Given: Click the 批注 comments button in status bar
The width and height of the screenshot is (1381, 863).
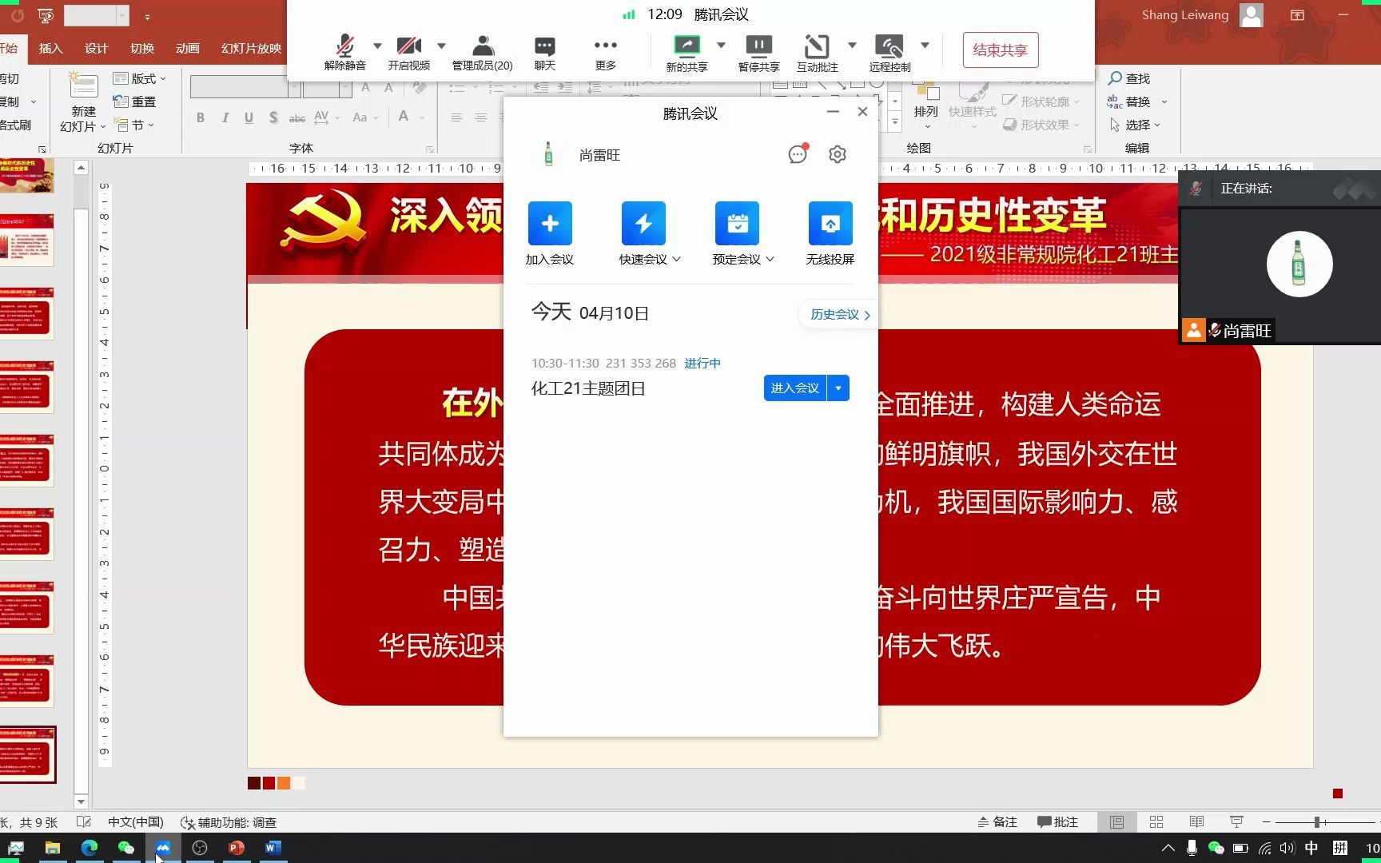Looking at the screenshot, I should pos(1057,821).
